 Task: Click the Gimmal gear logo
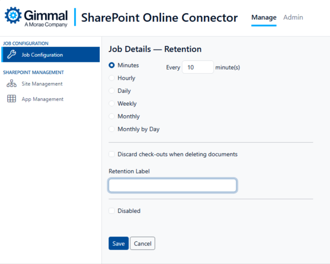coord(14,15)
